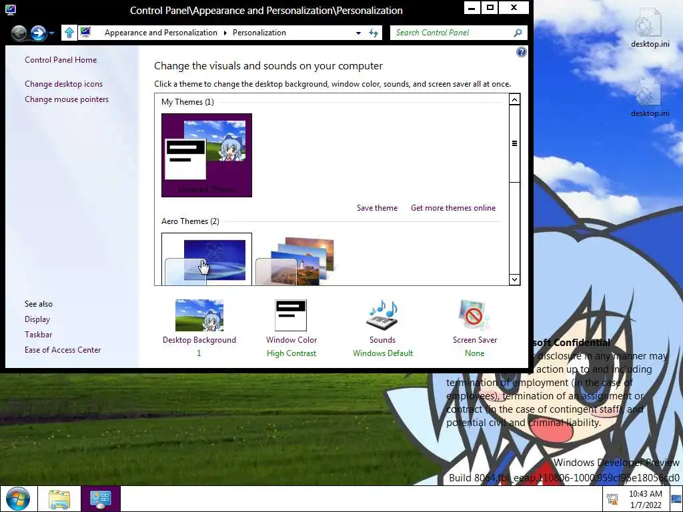Open Control Panel Home
683x512 pixels.
[x=61, y=60]
